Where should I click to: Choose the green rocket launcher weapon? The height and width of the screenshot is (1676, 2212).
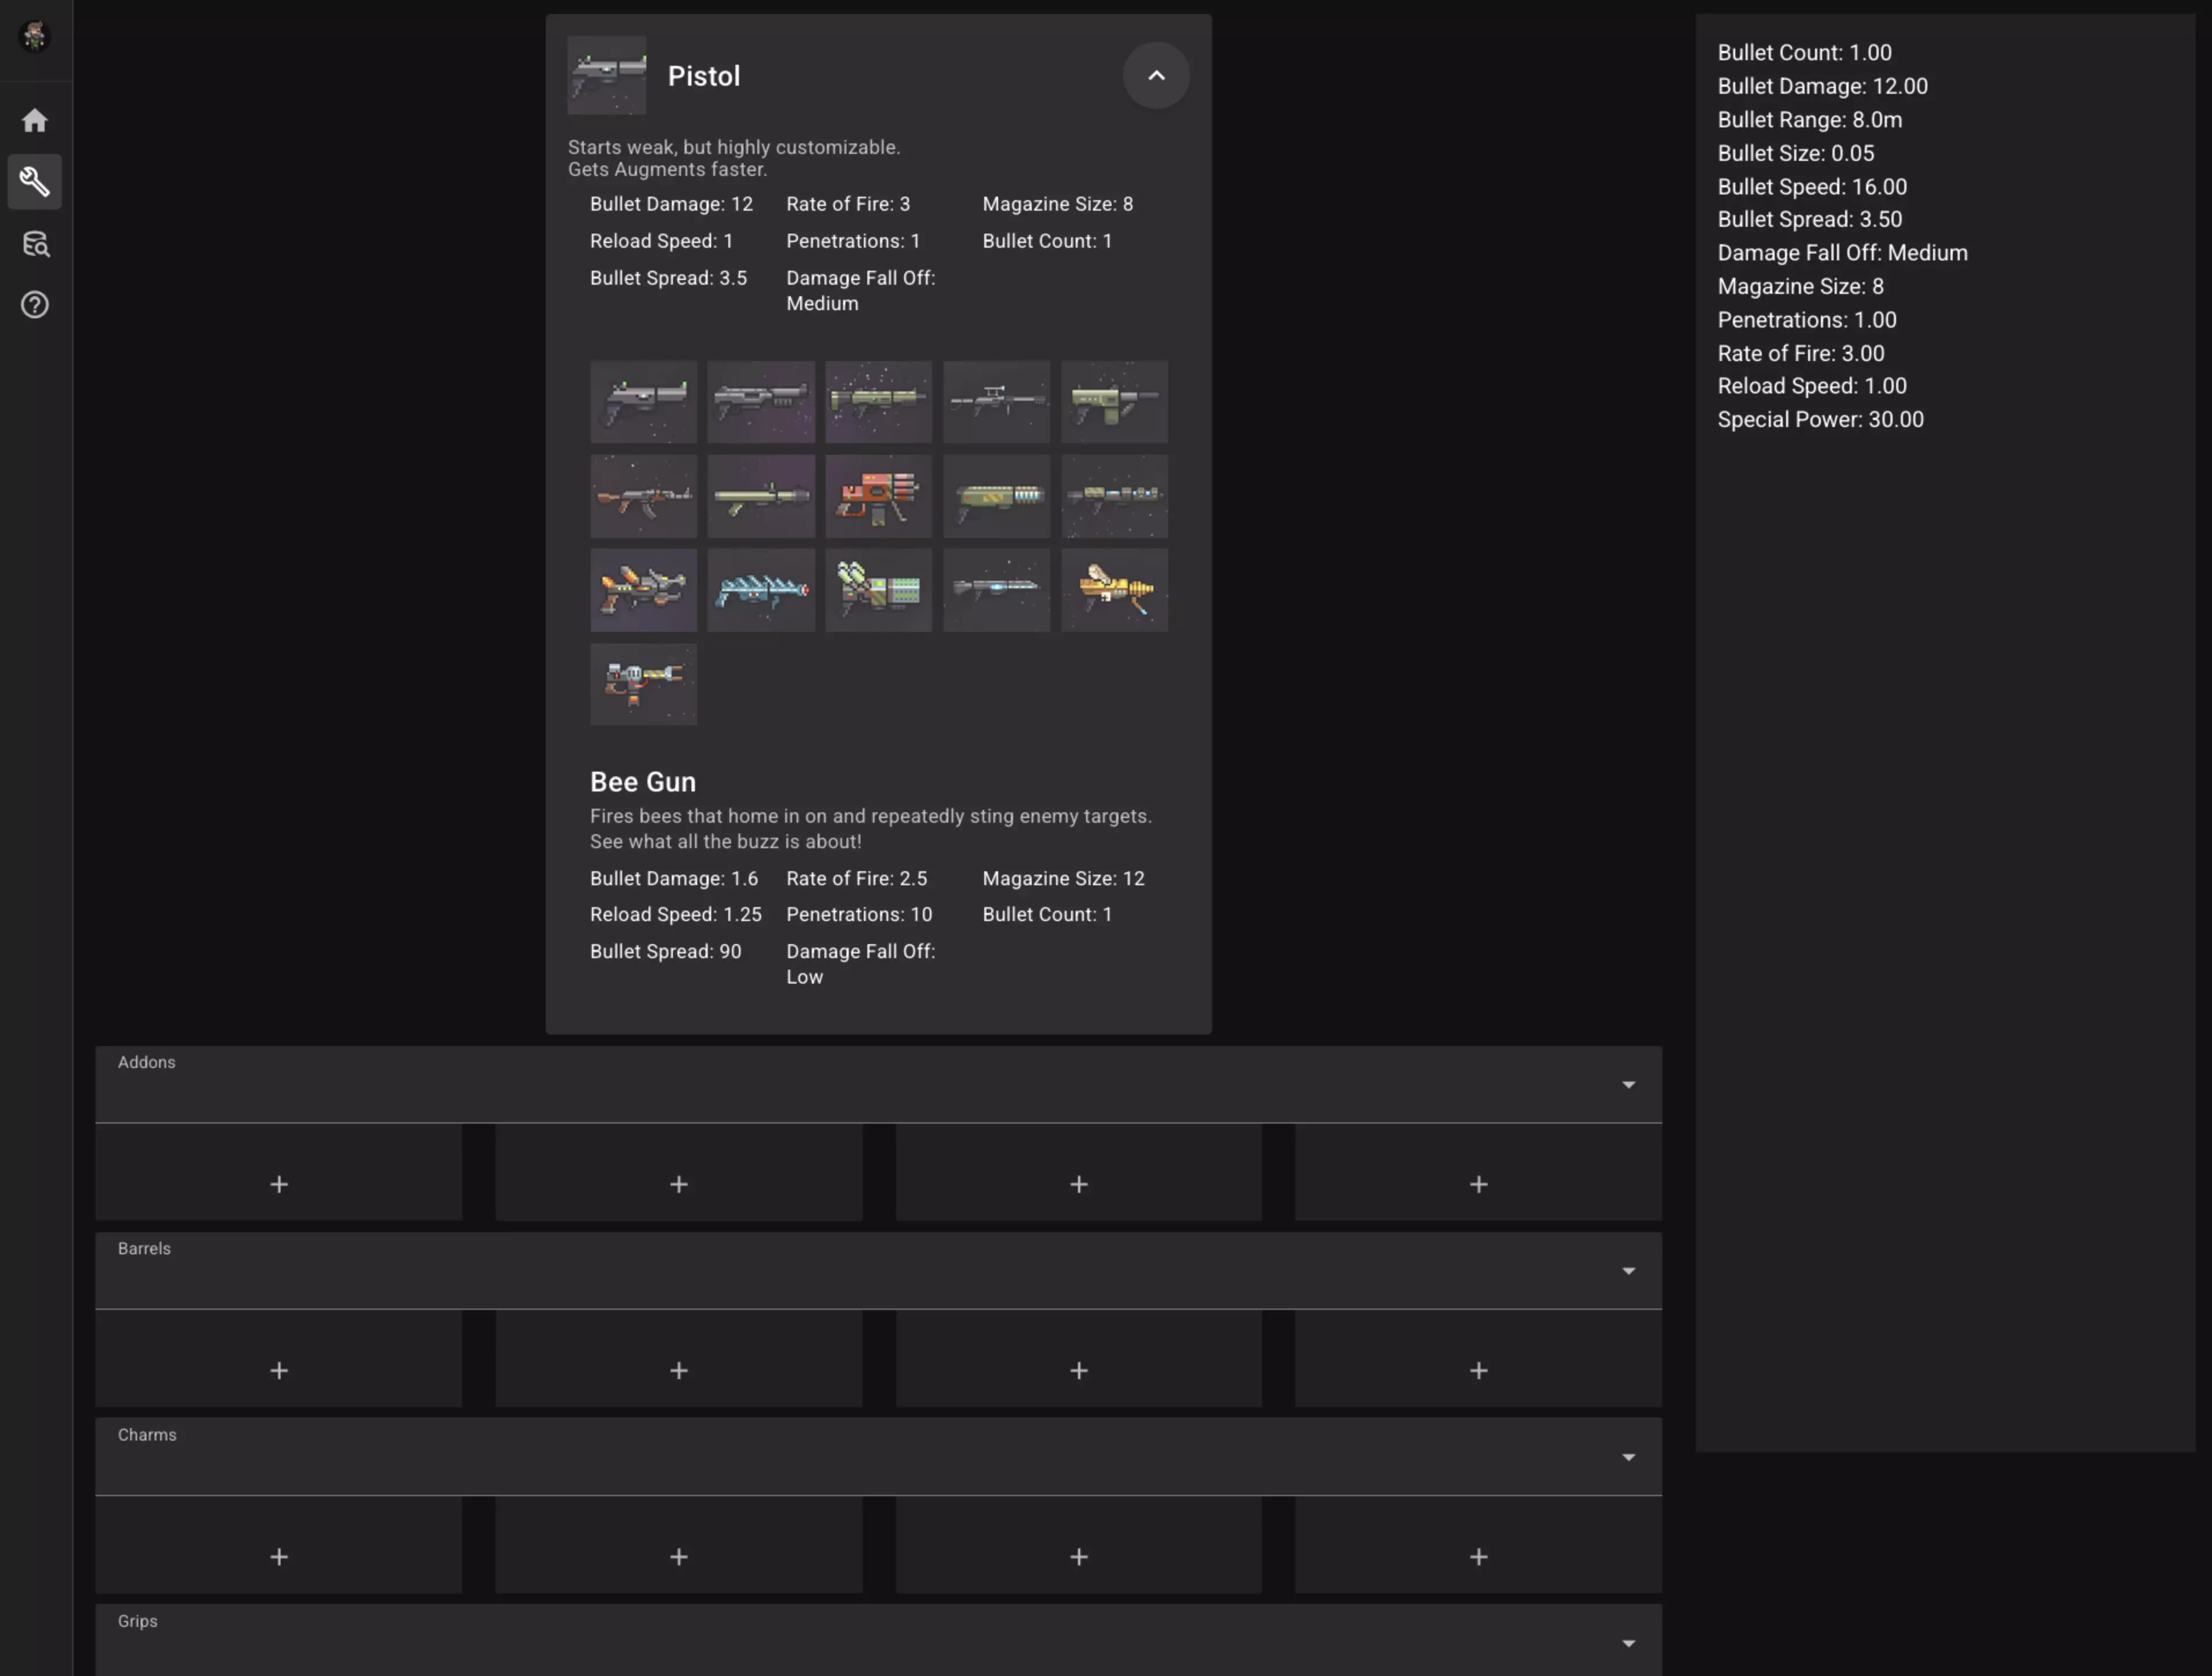point(760,496)
